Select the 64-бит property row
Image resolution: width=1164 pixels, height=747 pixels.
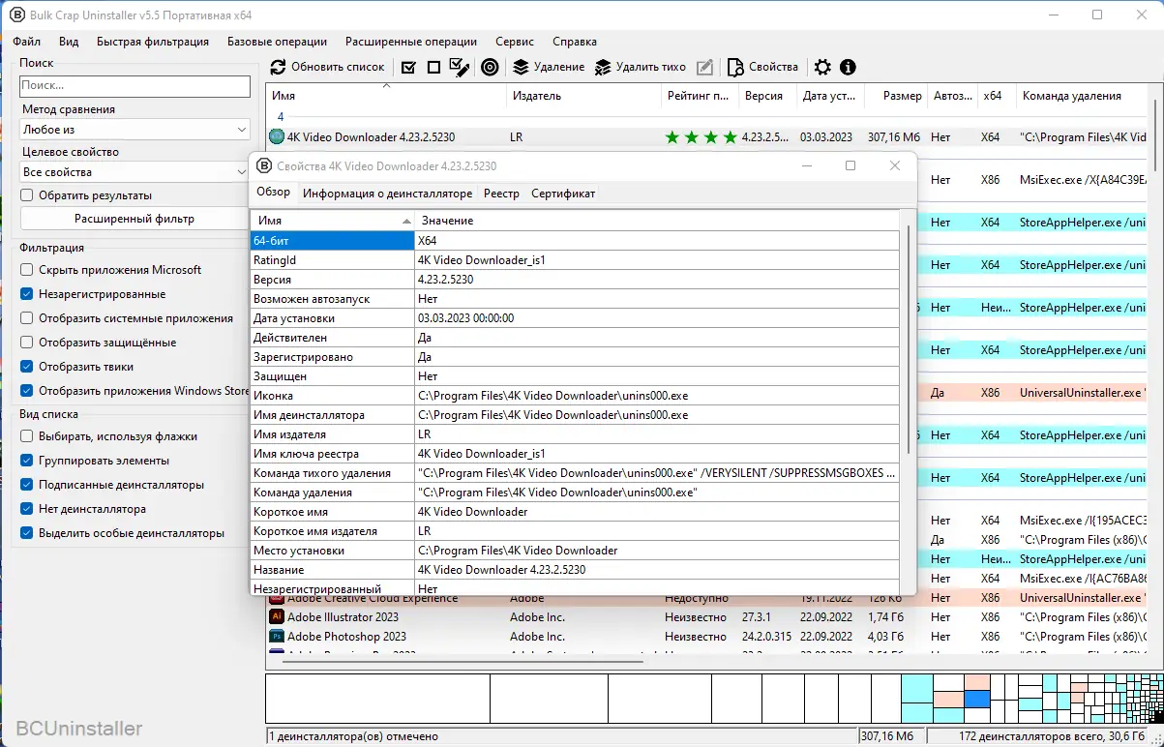[x=575, y=240]
